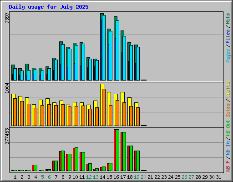Click the green kB Out bar for day 16

(x=117, y=150)
